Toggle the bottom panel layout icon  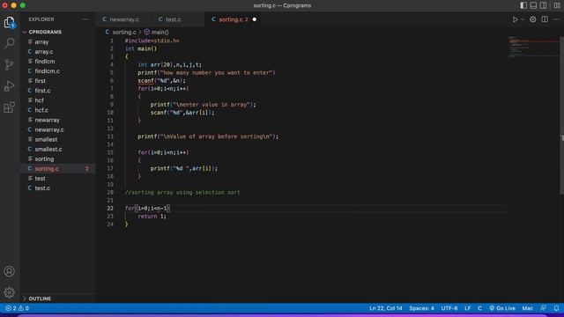coord(533,5)
